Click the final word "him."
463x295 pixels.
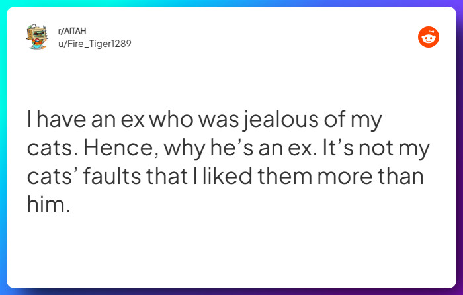[48, 206]
